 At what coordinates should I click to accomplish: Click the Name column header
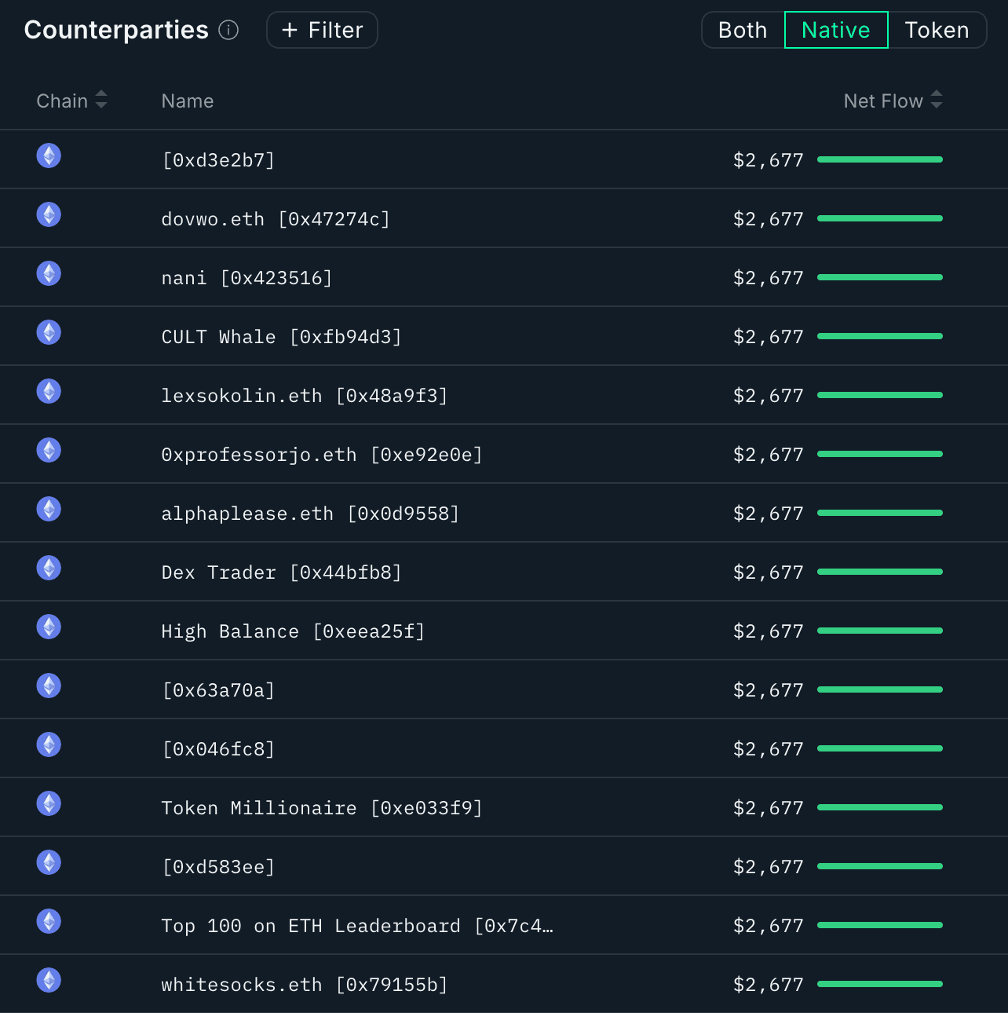pyautogui.click(x=188, y=101)
